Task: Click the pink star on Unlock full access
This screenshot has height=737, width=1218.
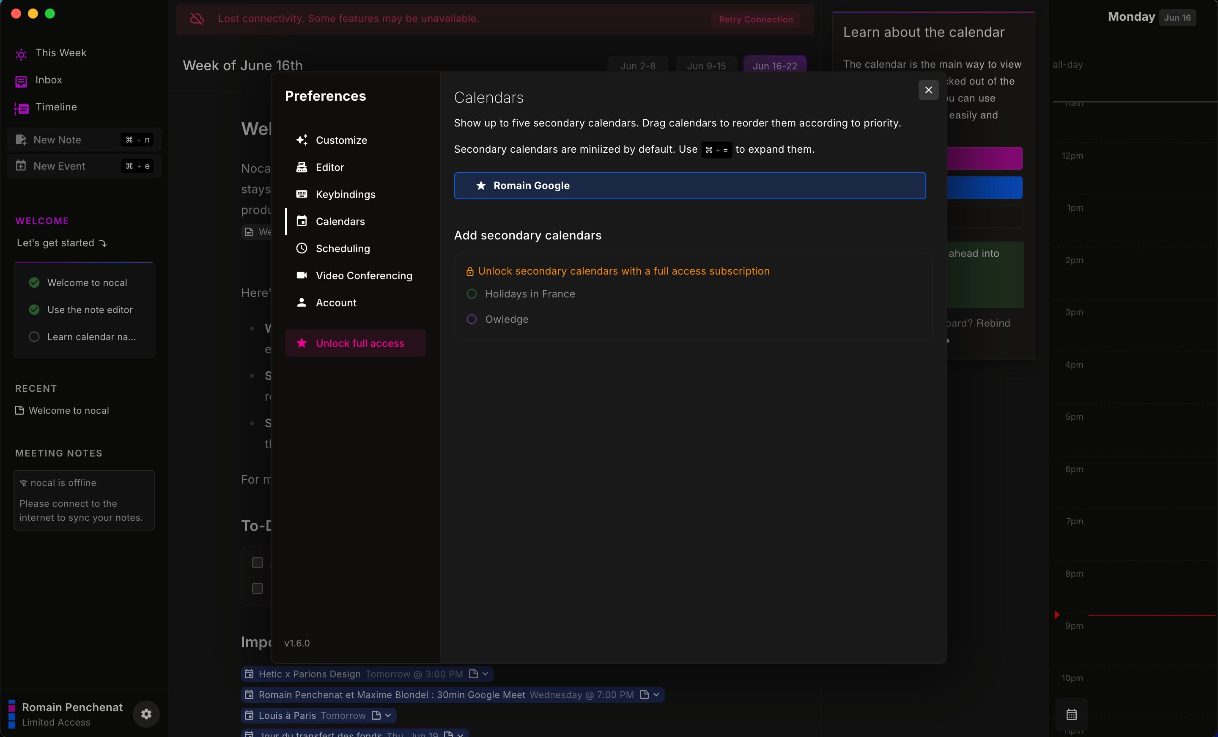Action: [302, 343]
